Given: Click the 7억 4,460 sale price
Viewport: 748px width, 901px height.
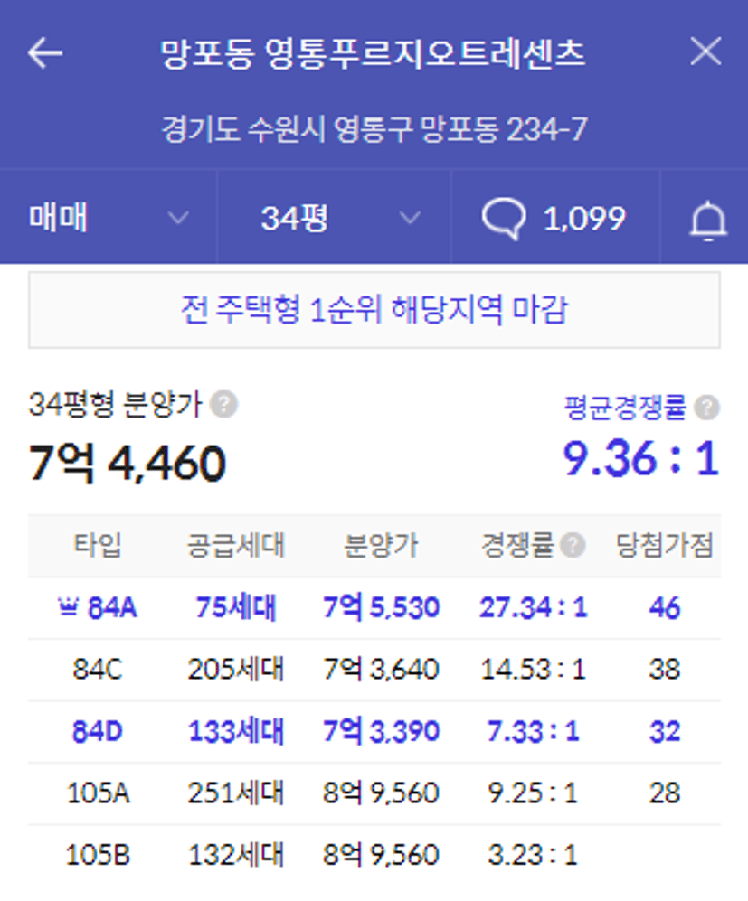Looking at the screenshot, I should (x=127, y=463).
